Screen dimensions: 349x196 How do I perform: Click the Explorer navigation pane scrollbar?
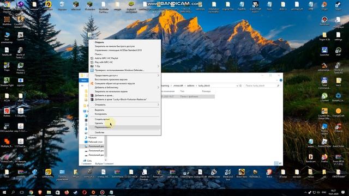(x=105, y=146)
